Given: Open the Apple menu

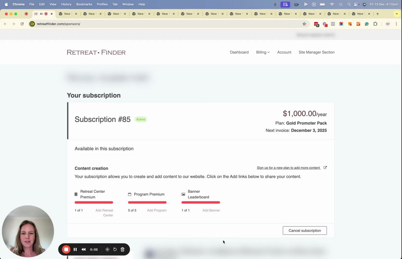Looking at the screenshot, I should click(x=6, y=4).
